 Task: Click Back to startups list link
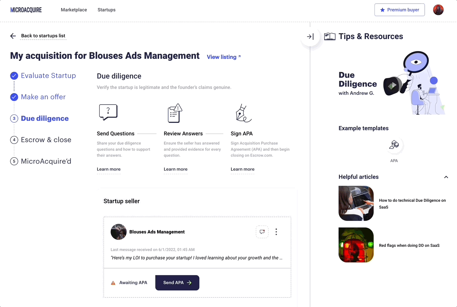[43, 36]
